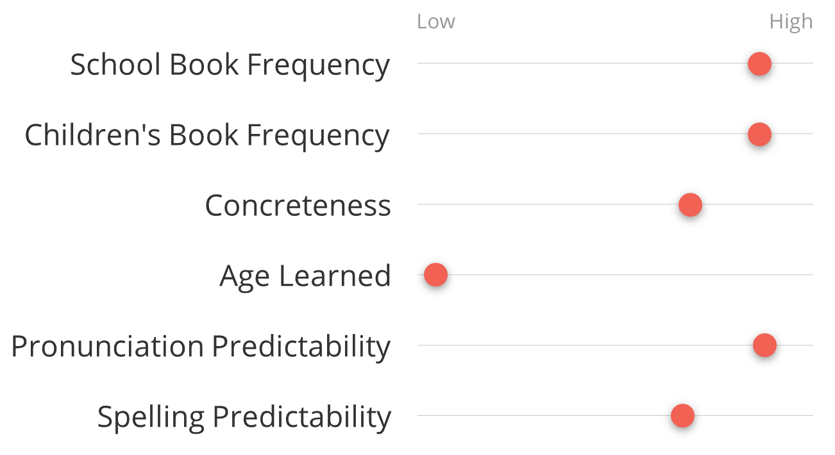Click the Concreteness slider track line

[x=615, y=204]
